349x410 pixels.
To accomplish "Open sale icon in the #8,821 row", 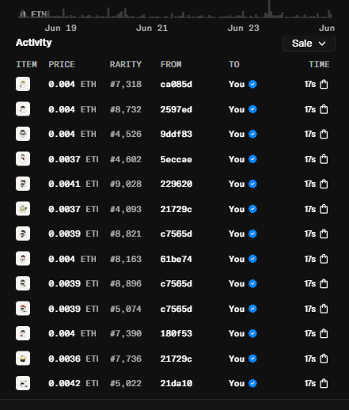I will point(324,233).
